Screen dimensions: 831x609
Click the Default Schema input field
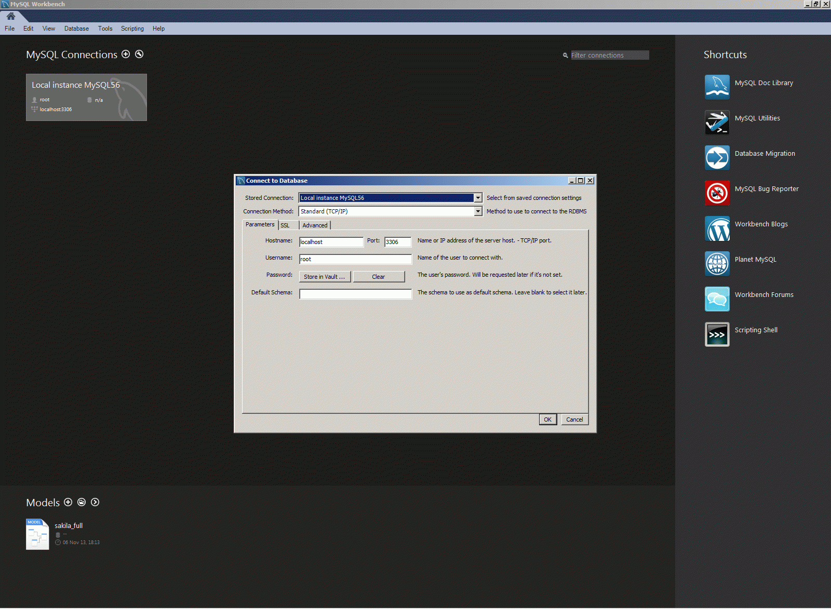(x=355, y=294)
